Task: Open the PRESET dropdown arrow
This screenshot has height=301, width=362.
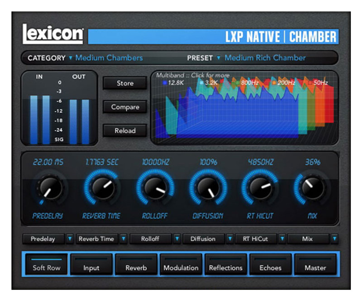Action: [x=218, y=58]
